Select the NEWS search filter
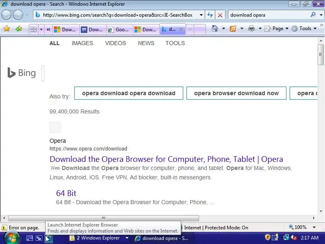This screenshot has width=325, height=244. [x=146, y=43]
